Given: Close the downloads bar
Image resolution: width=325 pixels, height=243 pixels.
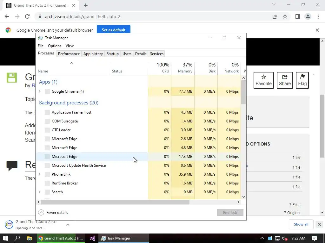Looking at the screenshot, I should [319, 224].
